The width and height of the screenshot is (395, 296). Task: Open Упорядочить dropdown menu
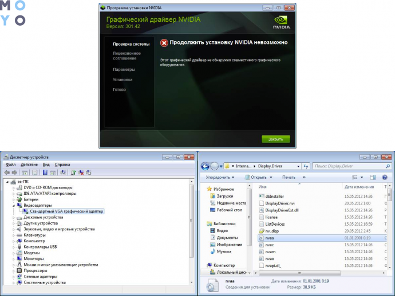[x=220, y=177]
